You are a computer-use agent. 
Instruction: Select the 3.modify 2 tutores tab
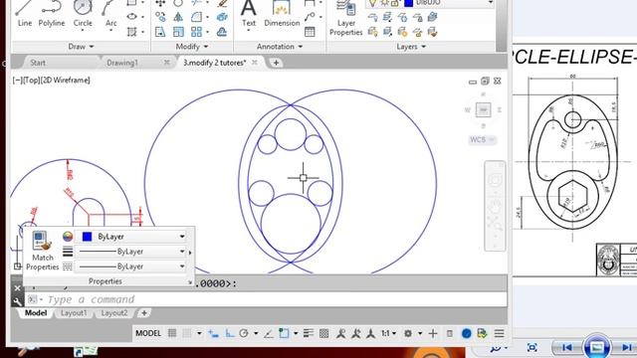215,63
